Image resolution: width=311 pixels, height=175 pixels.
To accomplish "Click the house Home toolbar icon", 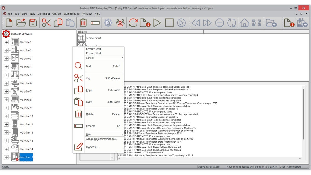I will [x=244, y=23].
